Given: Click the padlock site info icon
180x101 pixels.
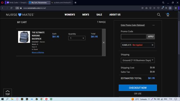Looking at the screenshot, I should pyautogui.click(x=21, y=8).
